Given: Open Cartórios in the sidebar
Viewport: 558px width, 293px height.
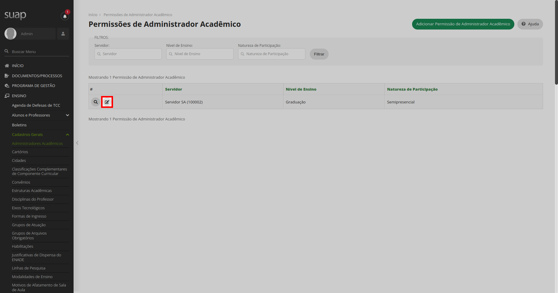Looking at the screenshot, I should 20,152.
